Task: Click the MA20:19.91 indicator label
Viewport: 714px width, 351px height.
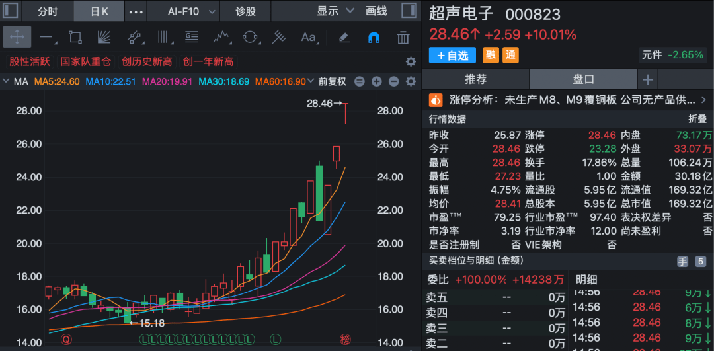Action: click(167, 81)
